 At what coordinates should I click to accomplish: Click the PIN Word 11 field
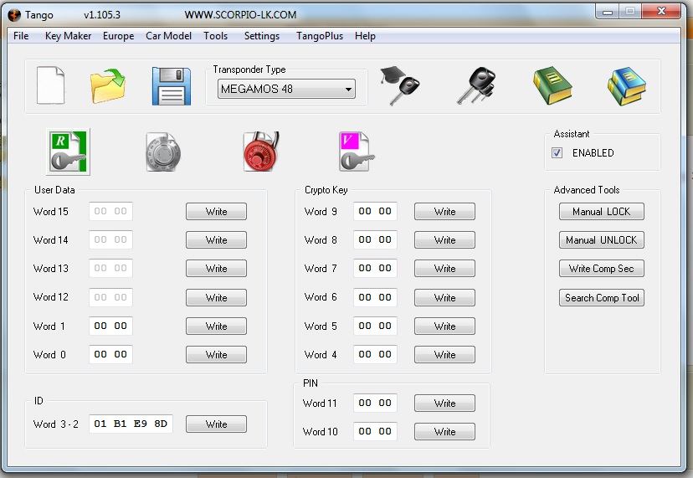375,403
